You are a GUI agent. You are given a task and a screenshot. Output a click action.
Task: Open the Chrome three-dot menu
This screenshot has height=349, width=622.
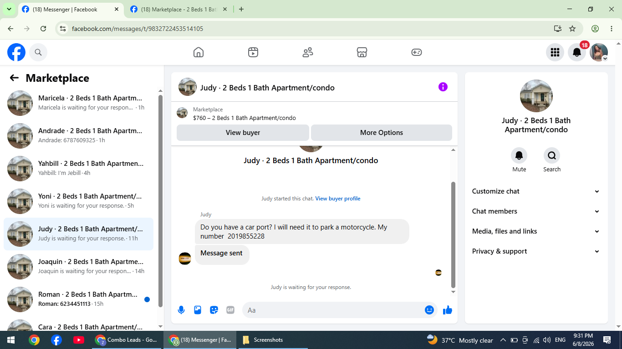pos(612,29)
